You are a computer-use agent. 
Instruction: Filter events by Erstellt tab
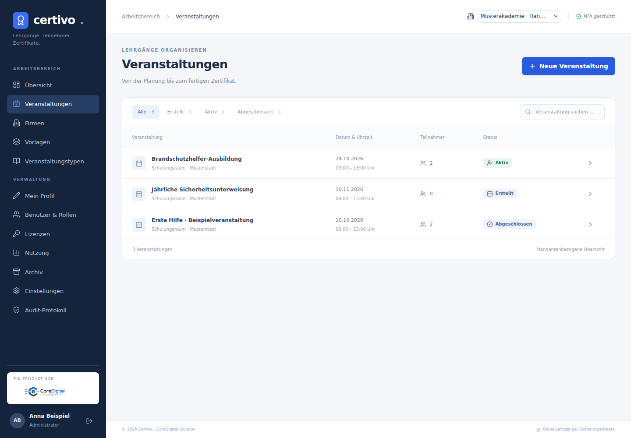[x=180, y=112]
